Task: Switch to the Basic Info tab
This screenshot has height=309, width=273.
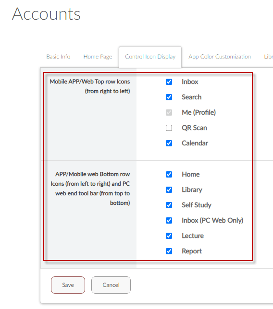Action: pyautogui.click(x=58, y=57)
